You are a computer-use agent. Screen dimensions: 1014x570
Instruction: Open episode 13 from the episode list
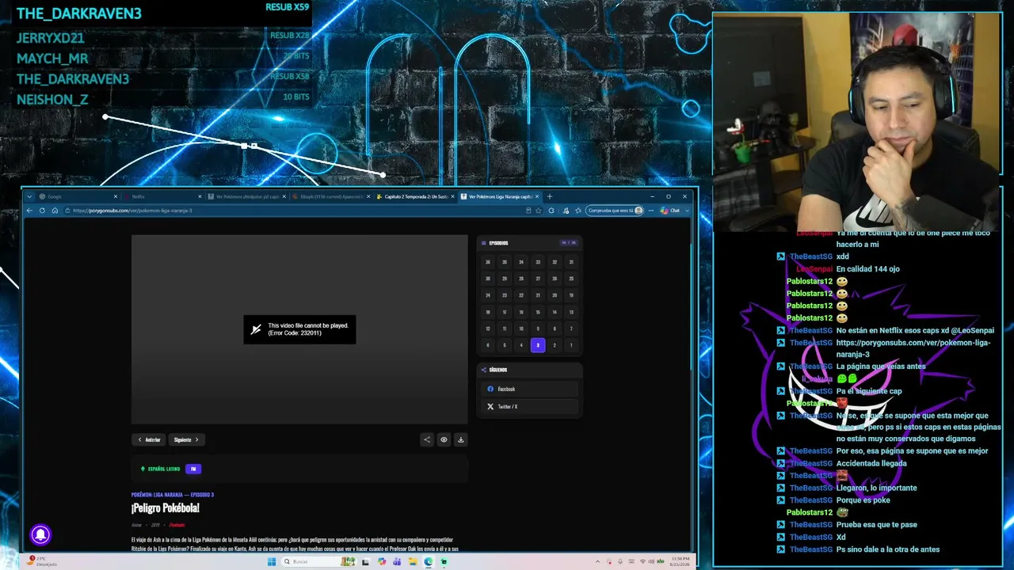(x=571, y=312)
